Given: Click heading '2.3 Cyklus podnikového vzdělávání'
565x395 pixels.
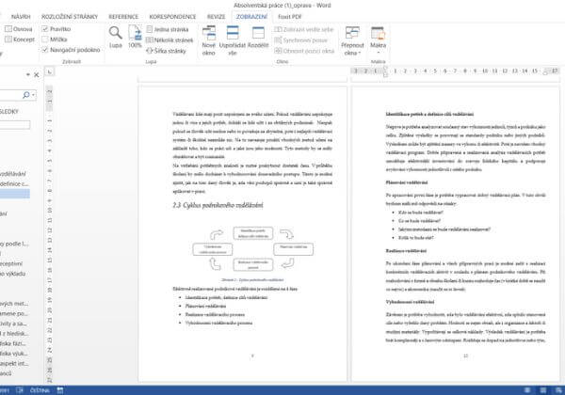Looking at the screenshot, I should point(218,205).
